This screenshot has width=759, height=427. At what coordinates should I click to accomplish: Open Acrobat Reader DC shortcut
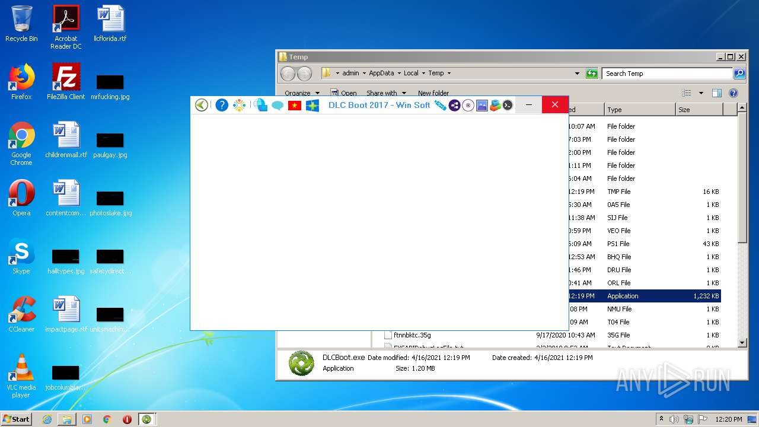point(66,27)
